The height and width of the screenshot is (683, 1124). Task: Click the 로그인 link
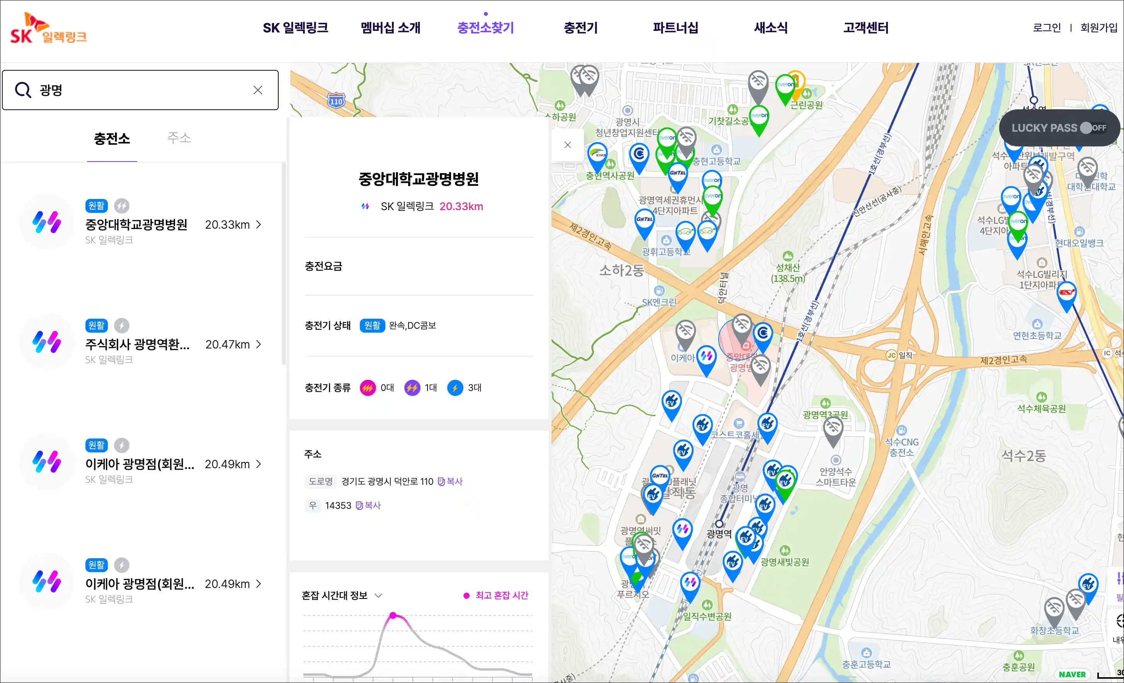click(1047, 28)
